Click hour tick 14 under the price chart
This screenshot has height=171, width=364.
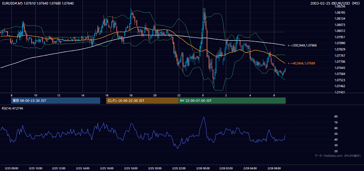[x=83, y=95]
